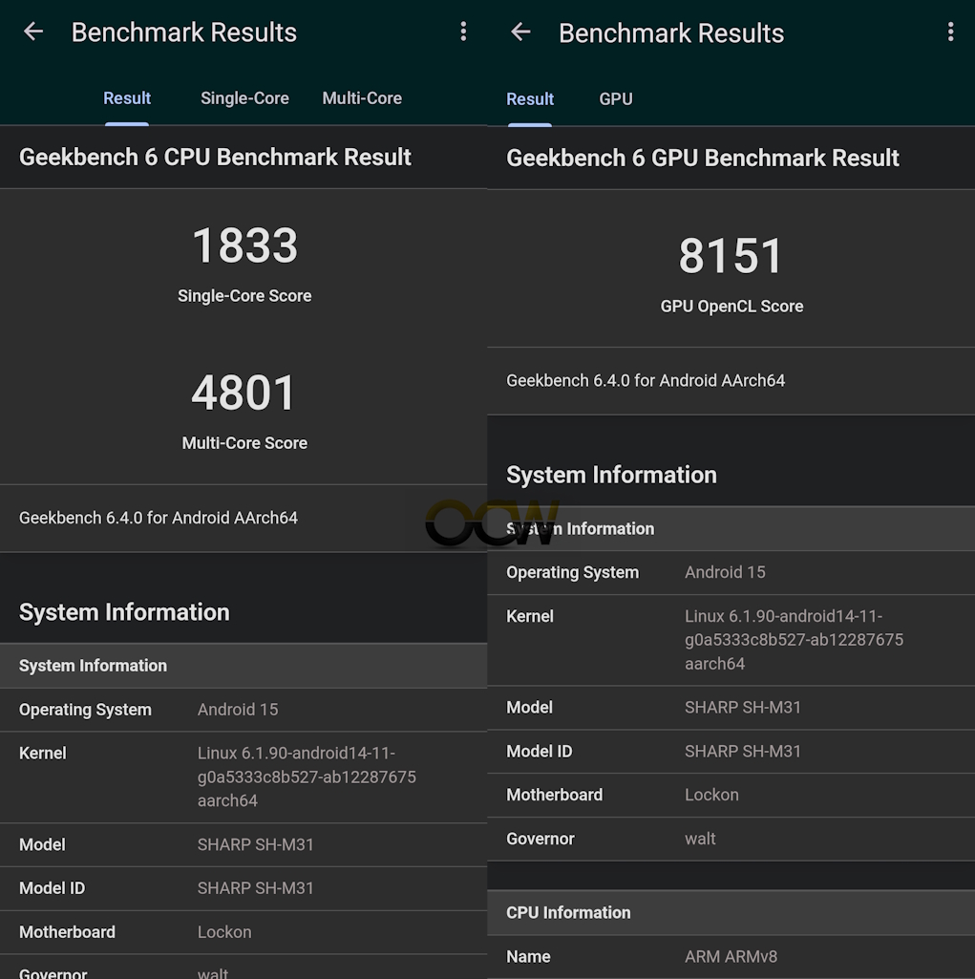Tap the back arrow in GPU results screen
The image size is (975, 979).
pos(520,32)
